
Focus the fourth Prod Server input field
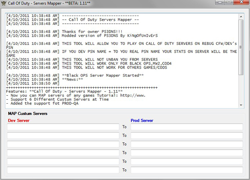(x=187, y=153)
